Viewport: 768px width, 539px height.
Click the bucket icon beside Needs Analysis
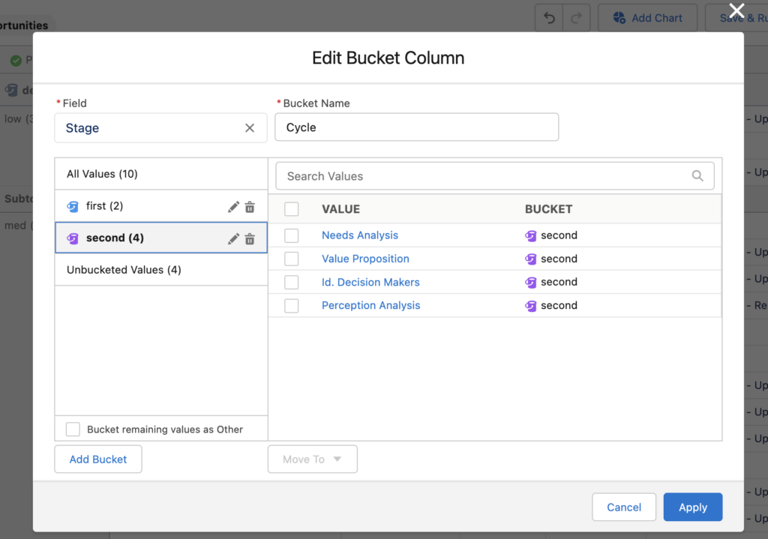531,235
